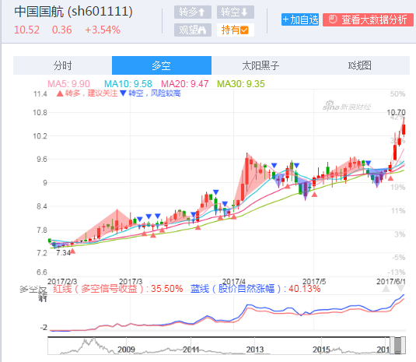Click the gray up triangle near 2017/6/1
The height and width of the screenshot is (362, 416).
(386, 289)
